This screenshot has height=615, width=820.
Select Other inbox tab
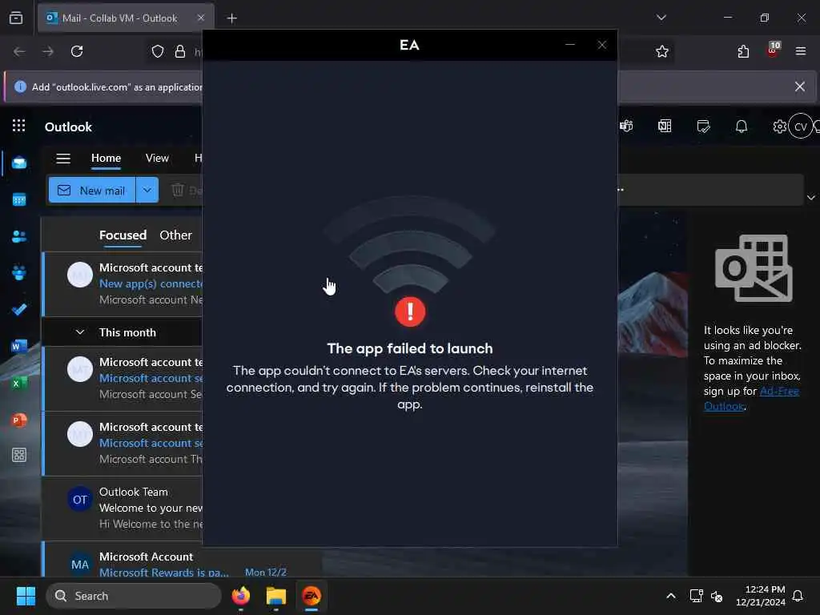[175, 235]
